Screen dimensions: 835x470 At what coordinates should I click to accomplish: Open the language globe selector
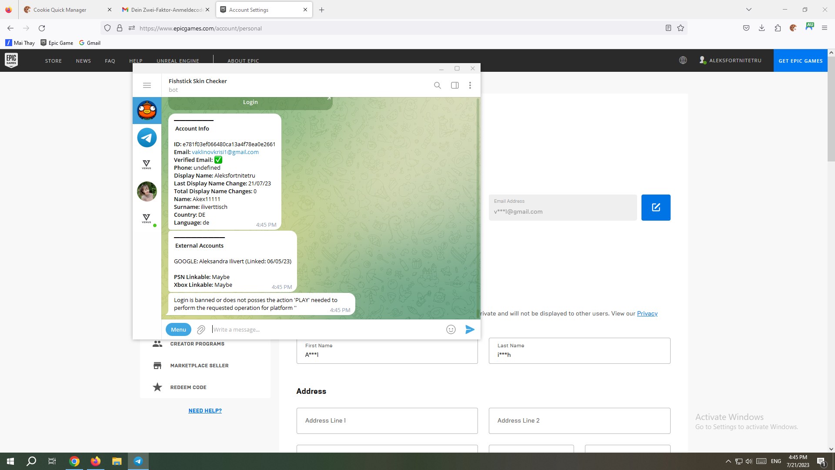[683, 60]
